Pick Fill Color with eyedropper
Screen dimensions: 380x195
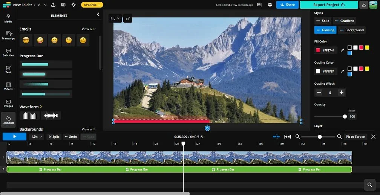(x=342, y=50)
